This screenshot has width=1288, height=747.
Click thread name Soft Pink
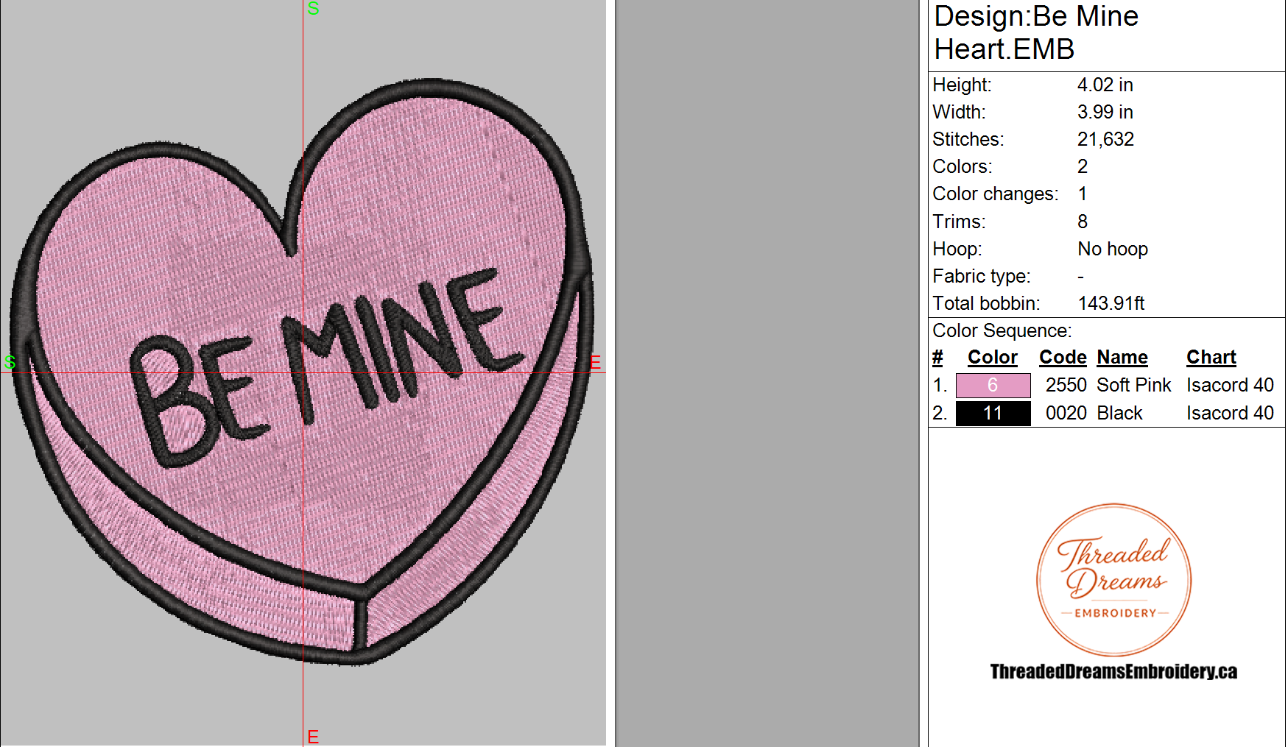(1133, 385)
